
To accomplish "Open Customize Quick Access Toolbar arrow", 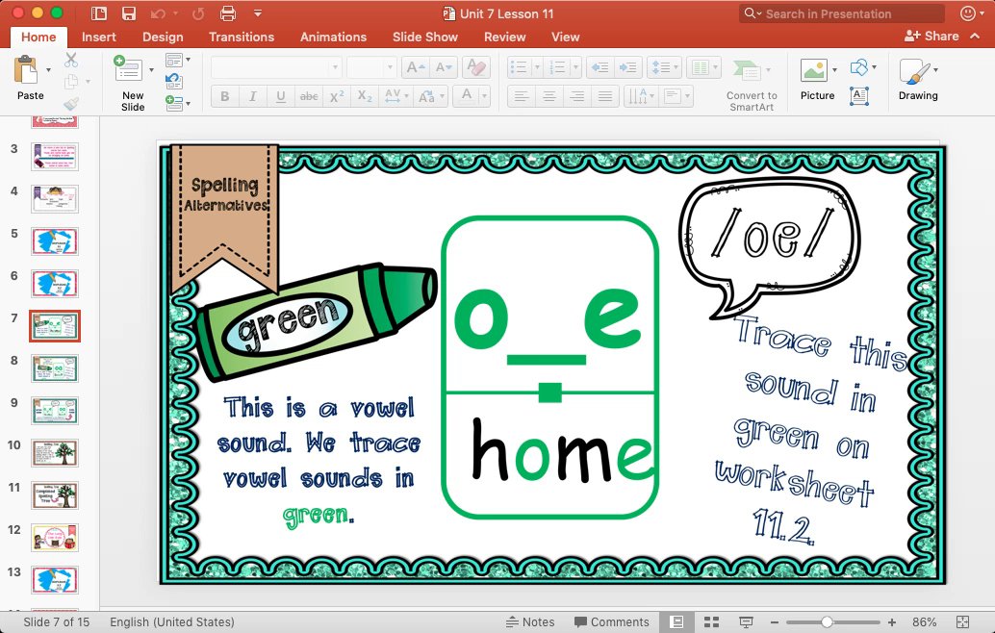I will click(x=258, y=13).
